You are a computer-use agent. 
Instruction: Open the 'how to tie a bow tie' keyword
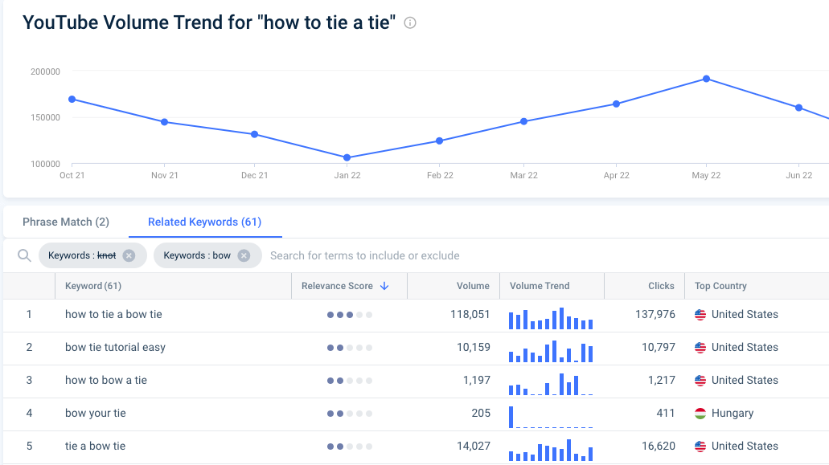113,315
